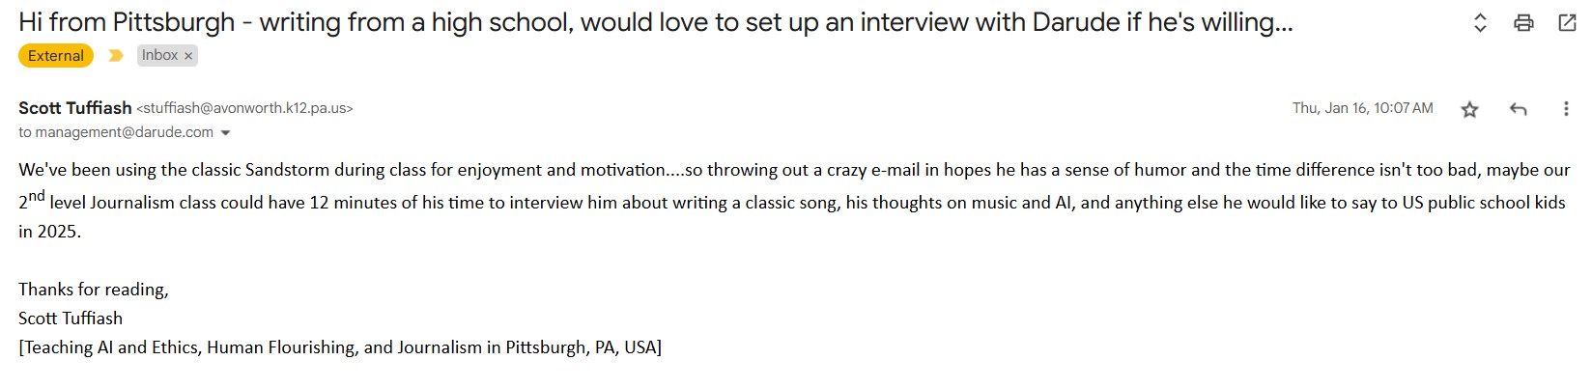Click the bracketed 'Teaching AI and Ethics' line
Image resolution: width=1592 pixels, height=388 pixels.
point(340,347)
